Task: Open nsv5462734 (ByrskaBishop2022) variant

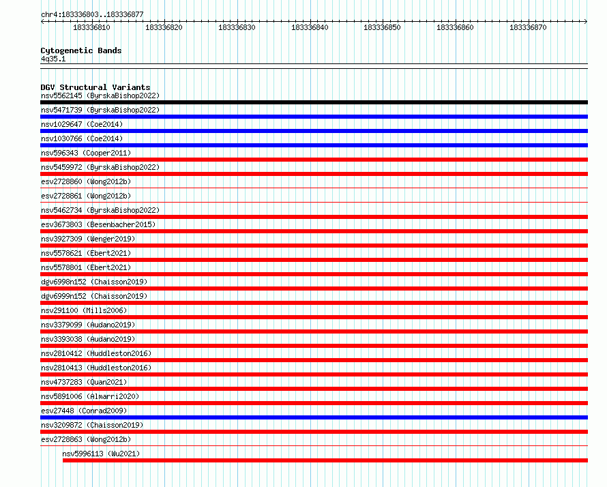Action: (x=100, y=210)
